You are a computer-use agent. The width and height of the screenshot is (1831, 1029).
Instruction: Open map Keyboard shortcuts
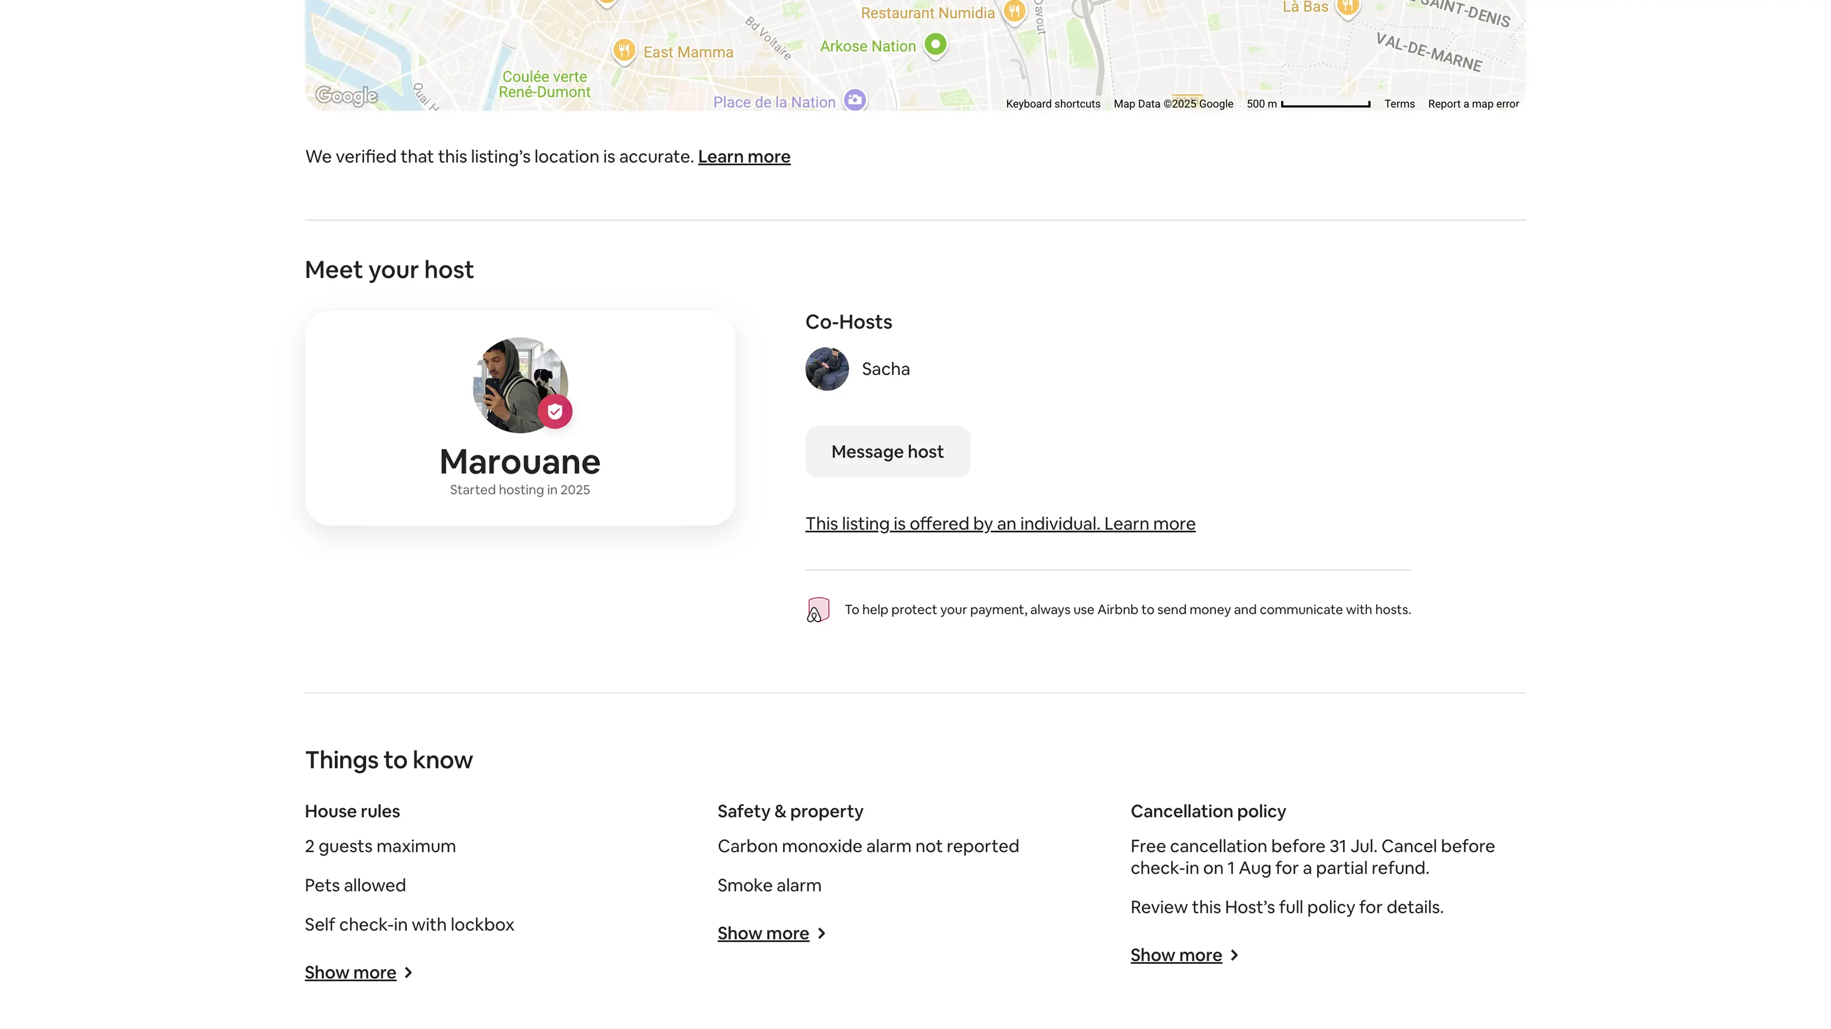(x=1053, y=104)
